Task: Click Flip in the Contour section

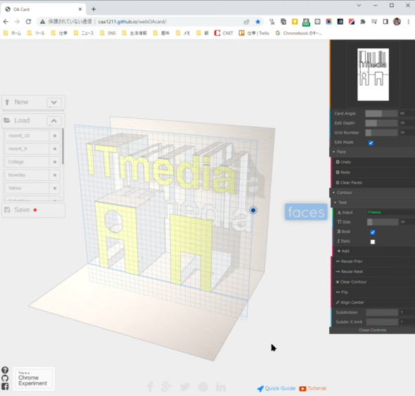Action: point(373,292)
